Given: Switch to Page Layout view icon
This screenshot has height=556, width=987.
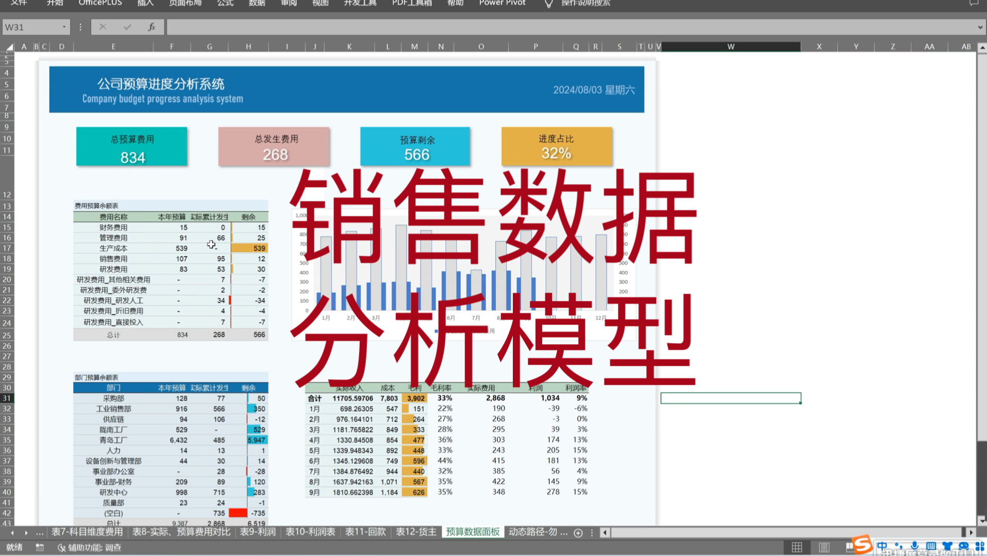Looking at the screenshot, I should coord(824,547).
